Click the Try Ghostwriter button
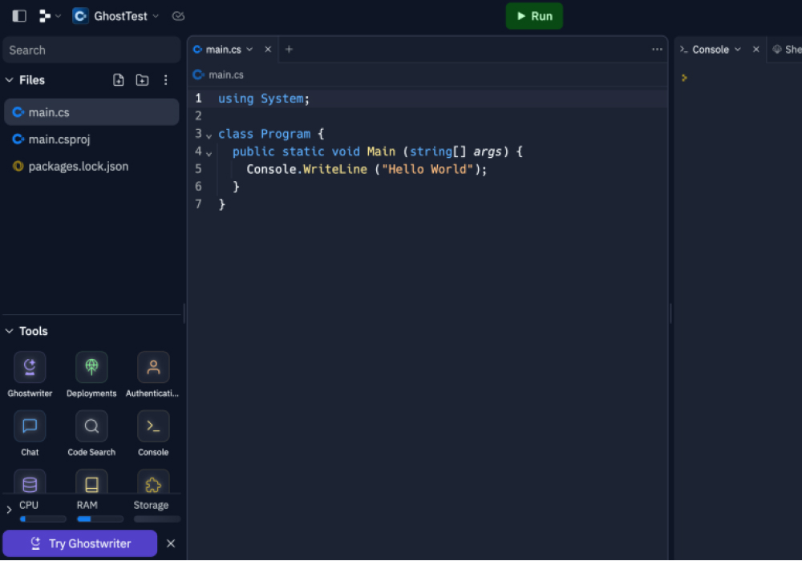 coord(79,543)
